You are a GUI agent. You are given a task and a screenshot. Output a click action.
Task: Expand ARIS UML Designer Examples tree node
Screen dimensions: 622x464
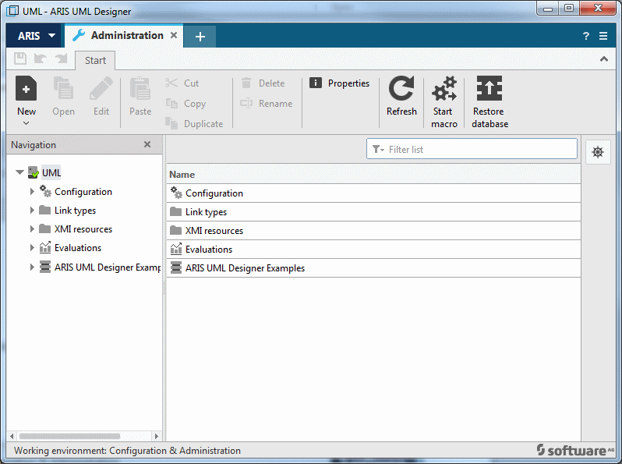pos(32,267)
